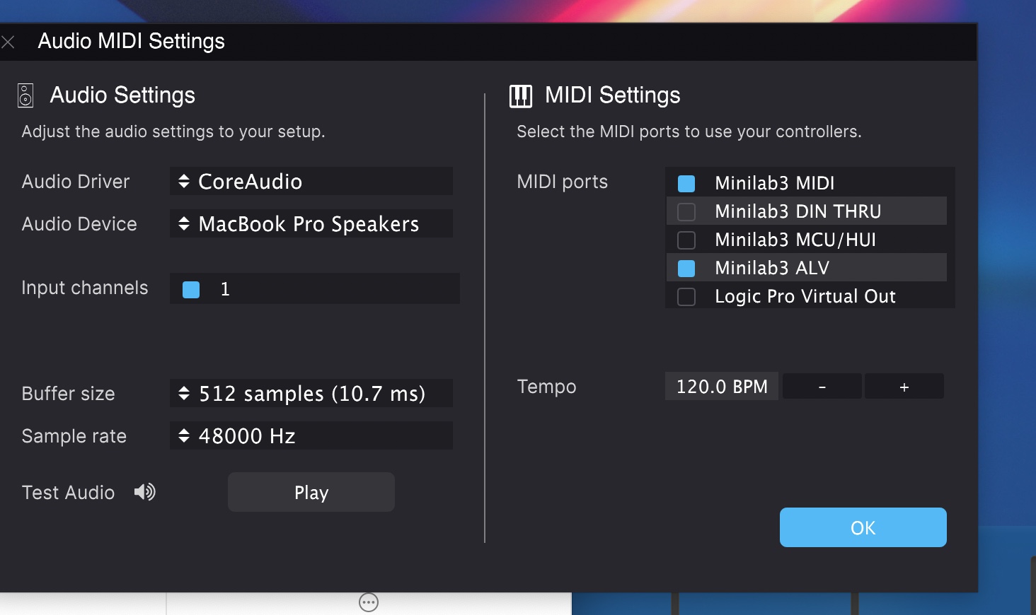Viewport: 1036px width, 615px height.
Task: Click the Minilab3 MCU/HUI label
Action: 795,240
